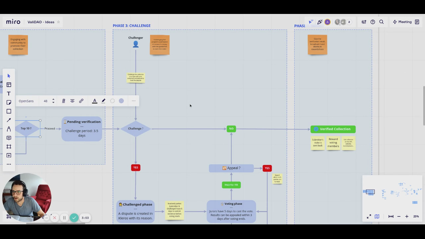
Task: Select the Comment tool
Action: coord(9,138)
